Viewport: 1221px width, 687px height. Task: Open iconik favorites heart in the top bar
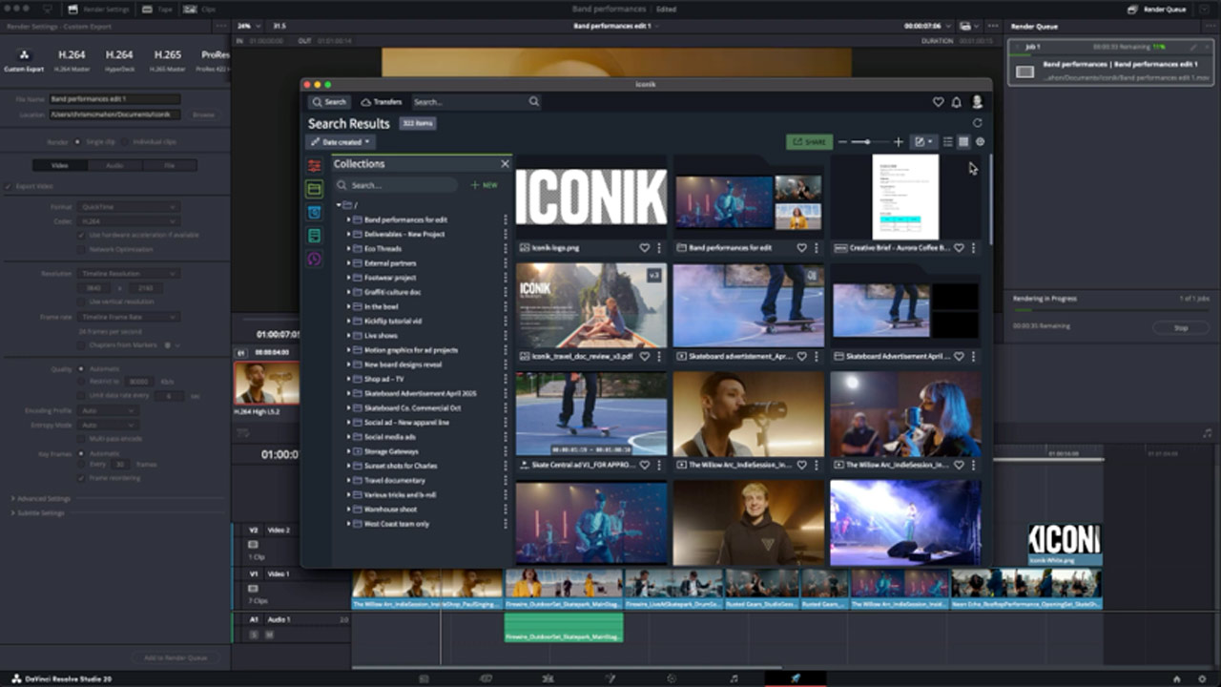[938, 102]
